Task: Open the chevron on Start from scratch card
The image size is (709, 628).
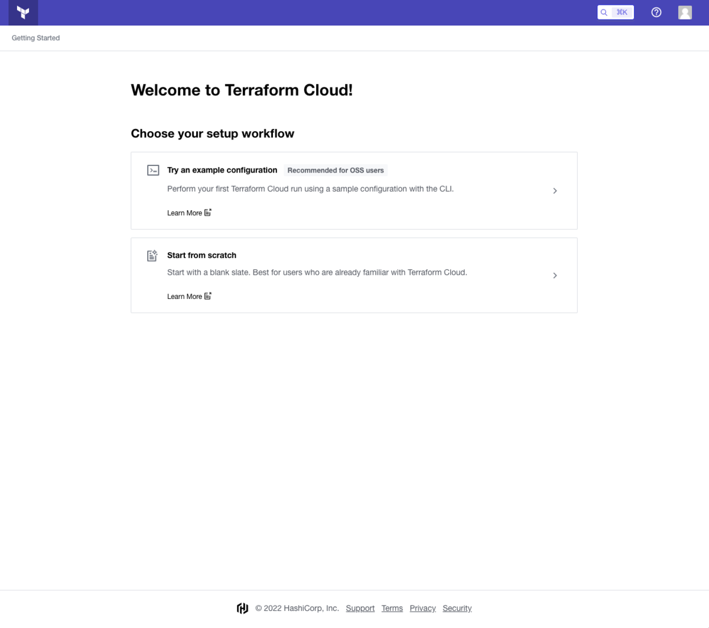Action: (x=555, y=275)
